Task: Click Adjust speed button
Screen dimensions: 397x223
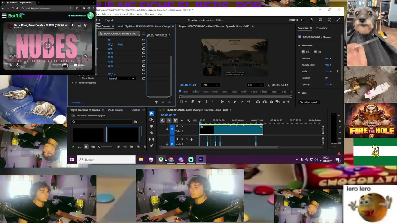Action: pos(309,102)
